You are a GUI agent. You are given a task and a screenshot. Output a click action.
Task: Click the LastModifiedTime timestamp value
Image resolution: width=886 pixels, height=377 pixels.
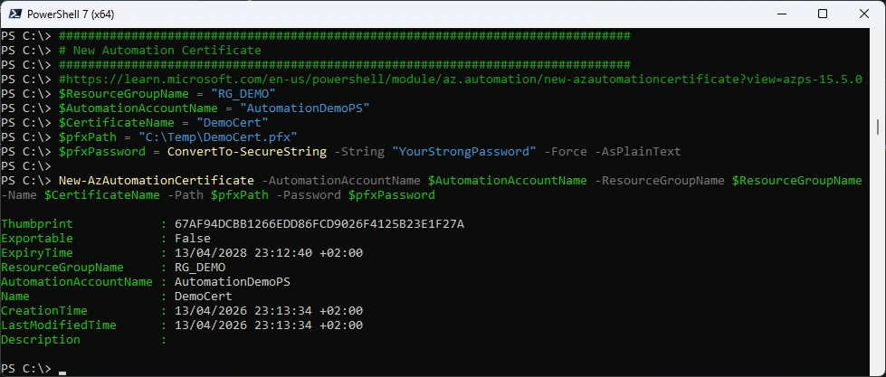tap(269, 325)
